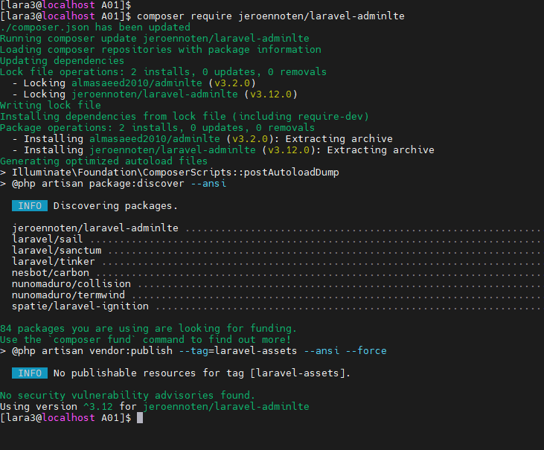Click the 'Writing lock file' line

click(x=51, y=106)
